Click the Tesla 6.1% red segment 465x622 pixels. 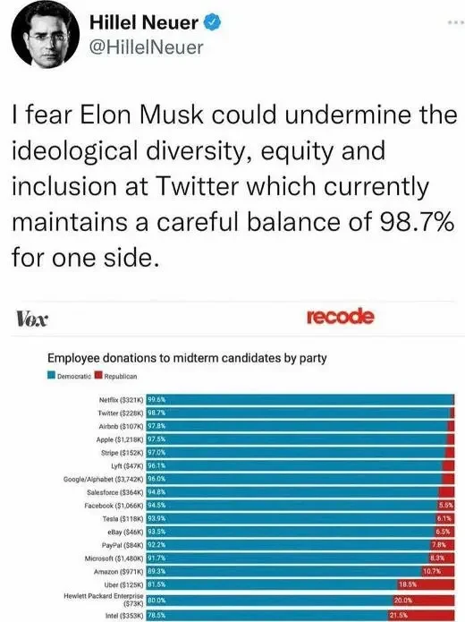coord(444,518)
